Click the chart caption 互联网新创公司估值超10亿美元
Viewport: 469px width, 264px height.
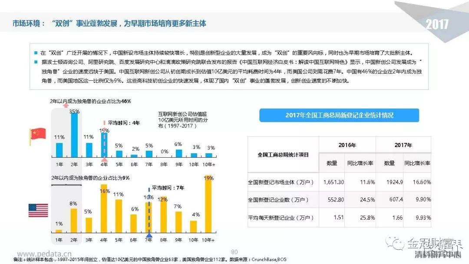(x=182, y=120)
